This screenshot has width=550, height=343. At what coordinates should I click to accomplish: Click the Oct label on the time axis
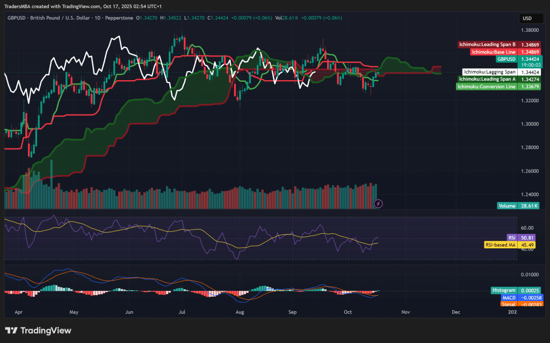coord(348,312)
